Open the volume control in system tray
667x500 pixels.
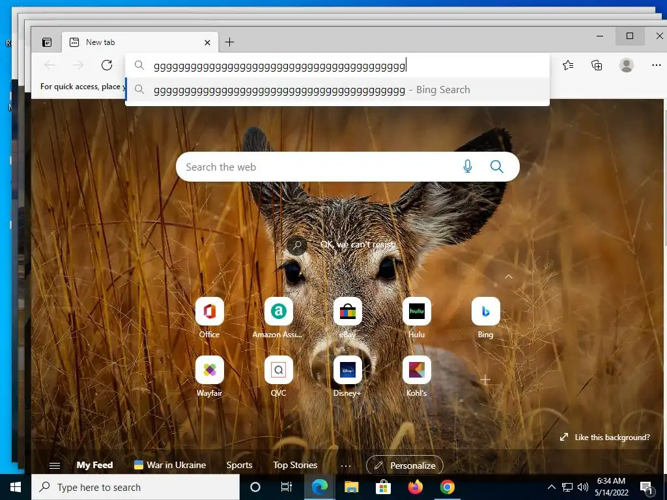point(583,487)
